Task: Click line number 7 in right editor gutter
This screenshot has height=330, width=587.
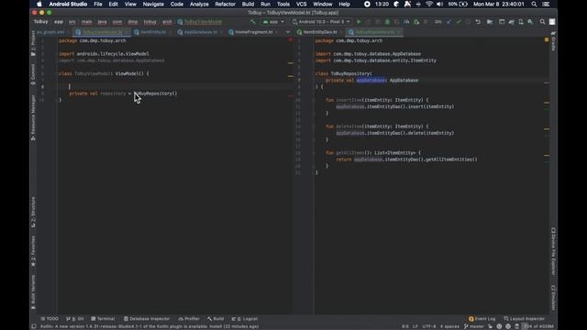Action: click(x=299, y=81)
